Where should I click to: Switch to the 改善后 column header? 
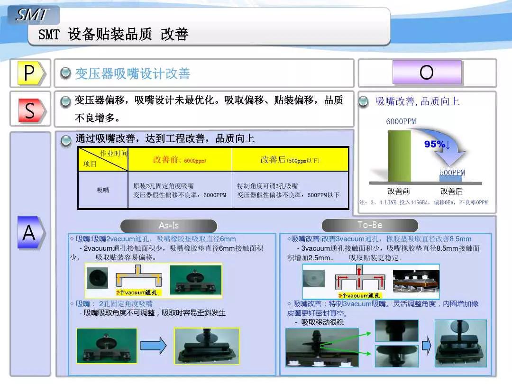pyautogui.click(x=289, y=160)
